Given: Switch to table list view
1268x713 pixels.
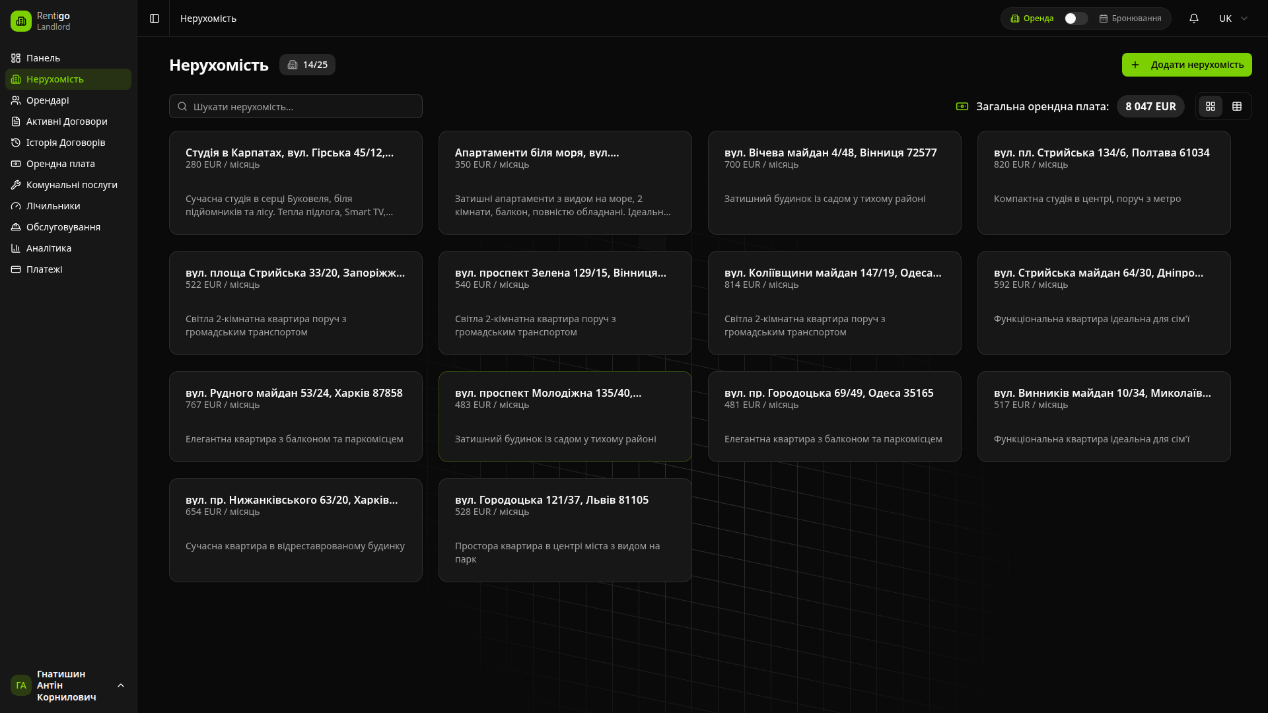Looking at the screenshot, I should pyautogui.click(x=1237, y=106).
